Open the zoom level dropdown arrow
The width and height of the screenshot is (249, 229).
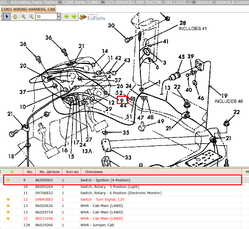point(59,17)
